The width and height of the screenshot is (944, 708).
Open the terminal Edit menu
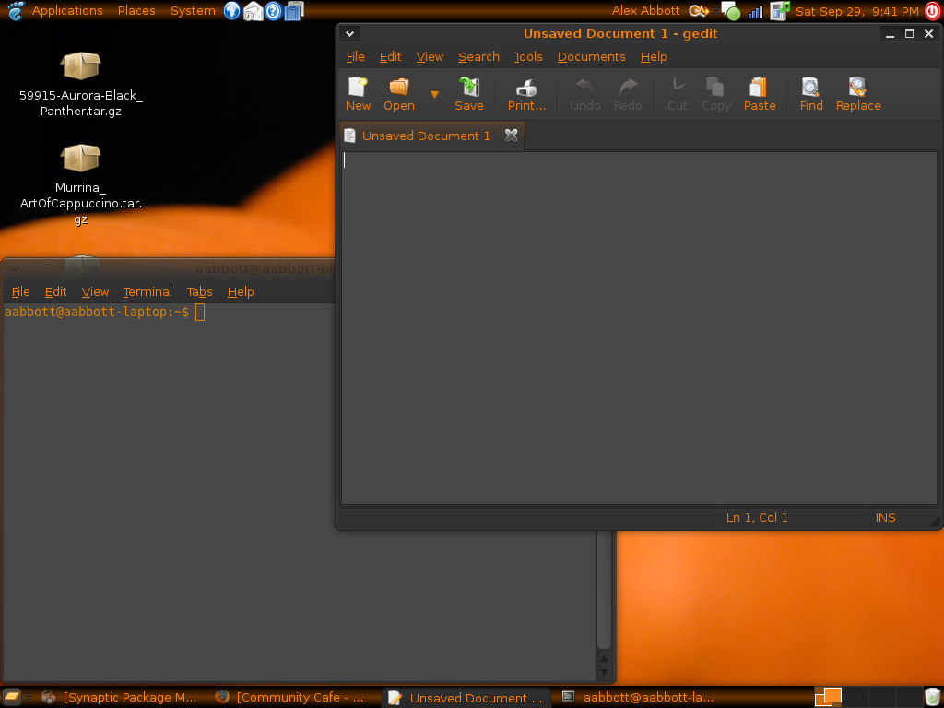pos(55,292)
